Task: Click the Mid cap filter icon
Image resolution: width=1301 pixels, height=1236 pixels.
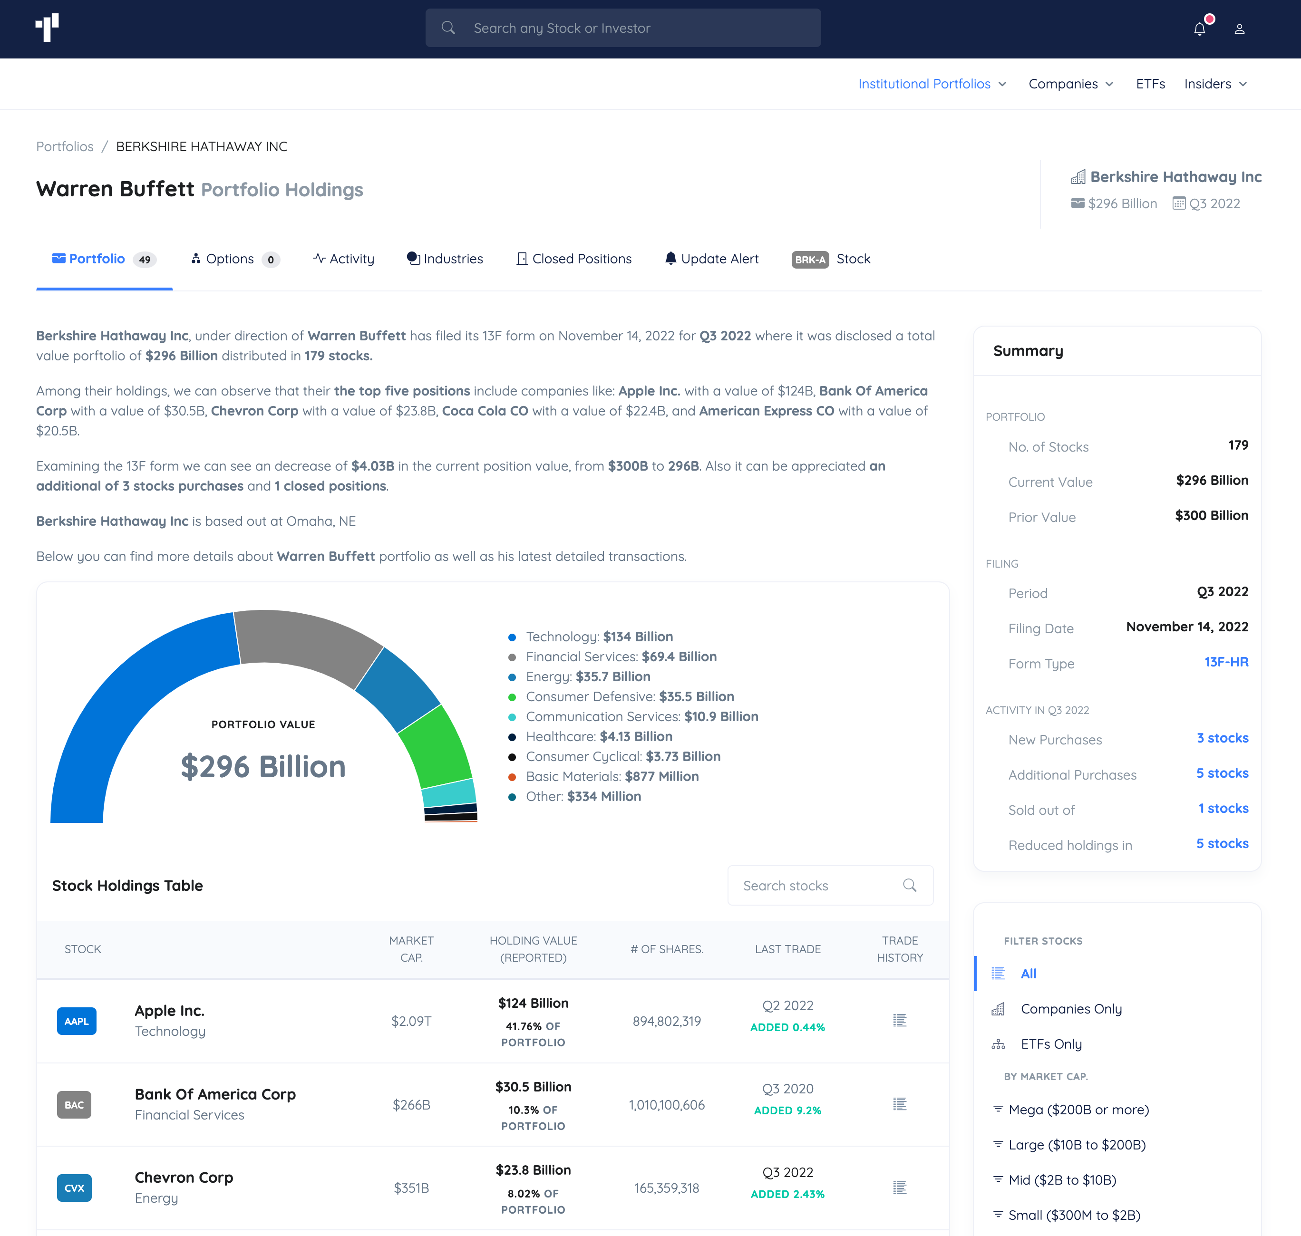Action: (x=998, y=1178)
